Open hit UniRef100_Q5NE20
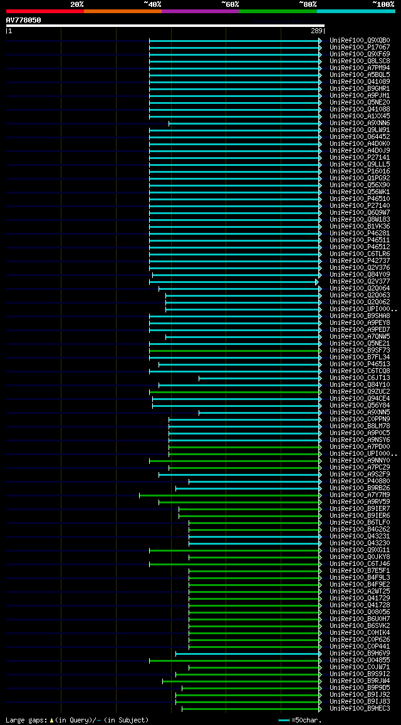 tap(360, 102)
